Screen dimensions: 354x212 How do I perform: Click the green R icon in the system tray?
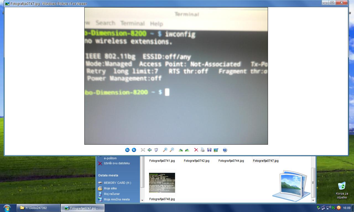(334, 208)
